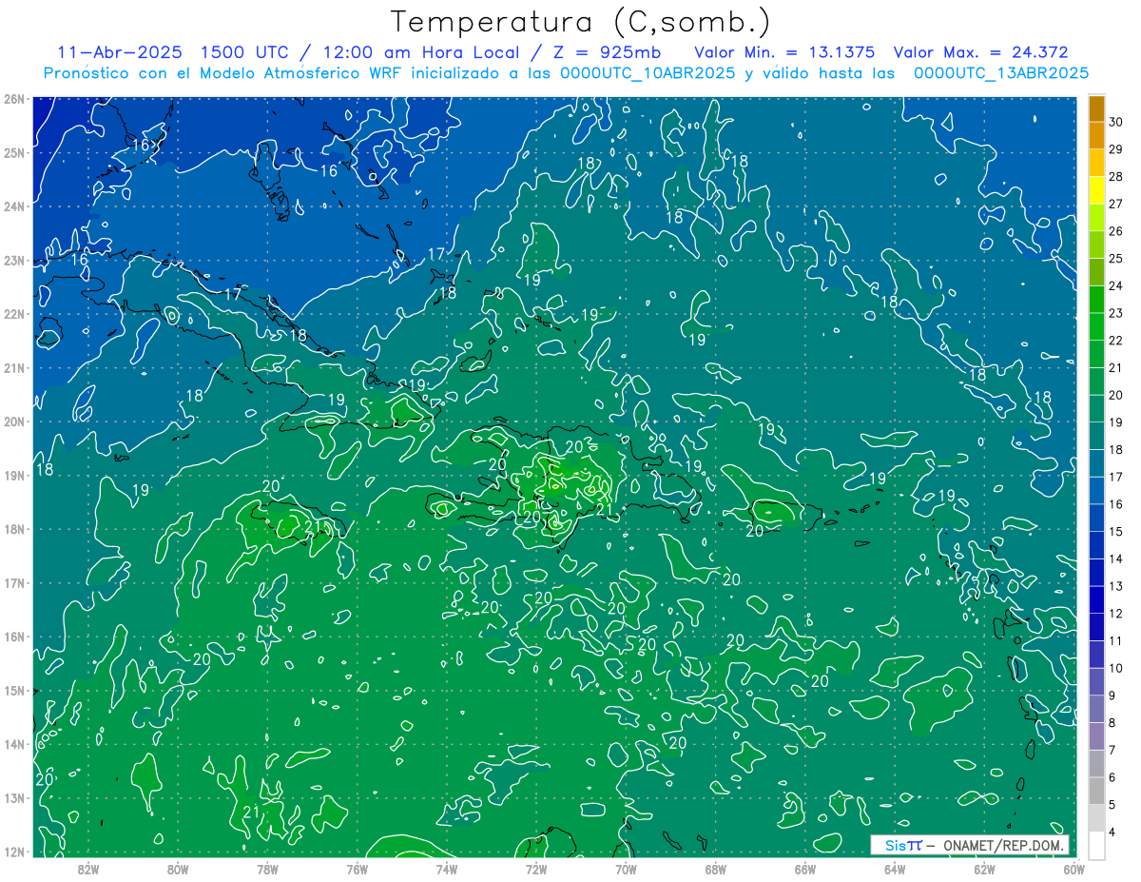
Task: Click the 78W longitude label
Action: [267, 869]
